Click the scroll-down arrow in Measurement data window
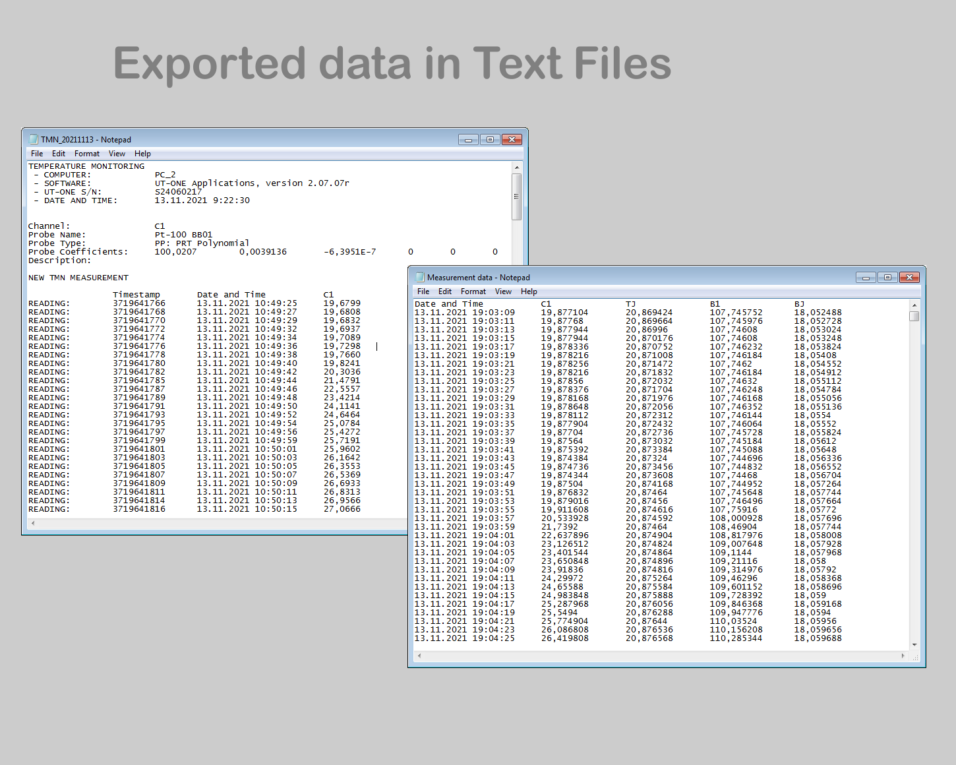The width and height of the screenshot is (956, 765). (914, 644)
